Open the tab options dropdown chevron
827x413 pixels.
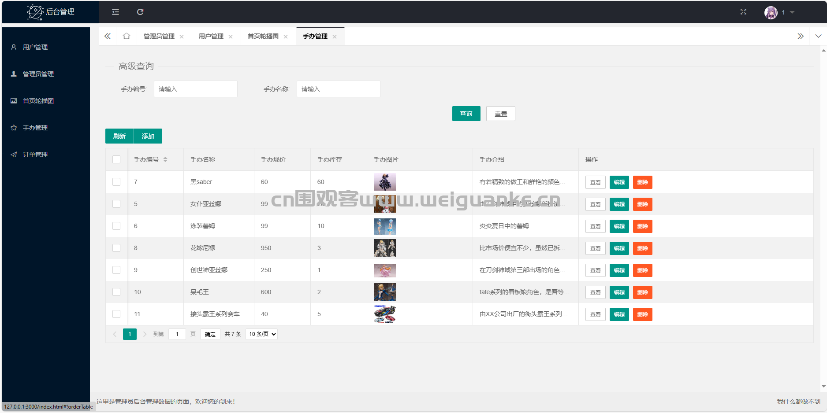818,36
